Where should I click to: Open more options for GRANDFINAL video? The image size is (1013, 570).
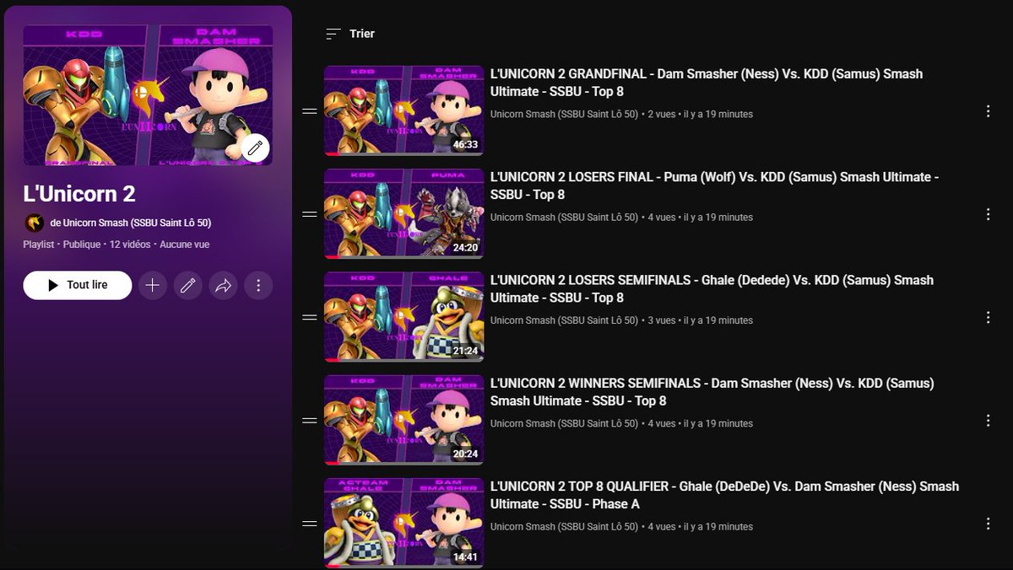[988, 111]
